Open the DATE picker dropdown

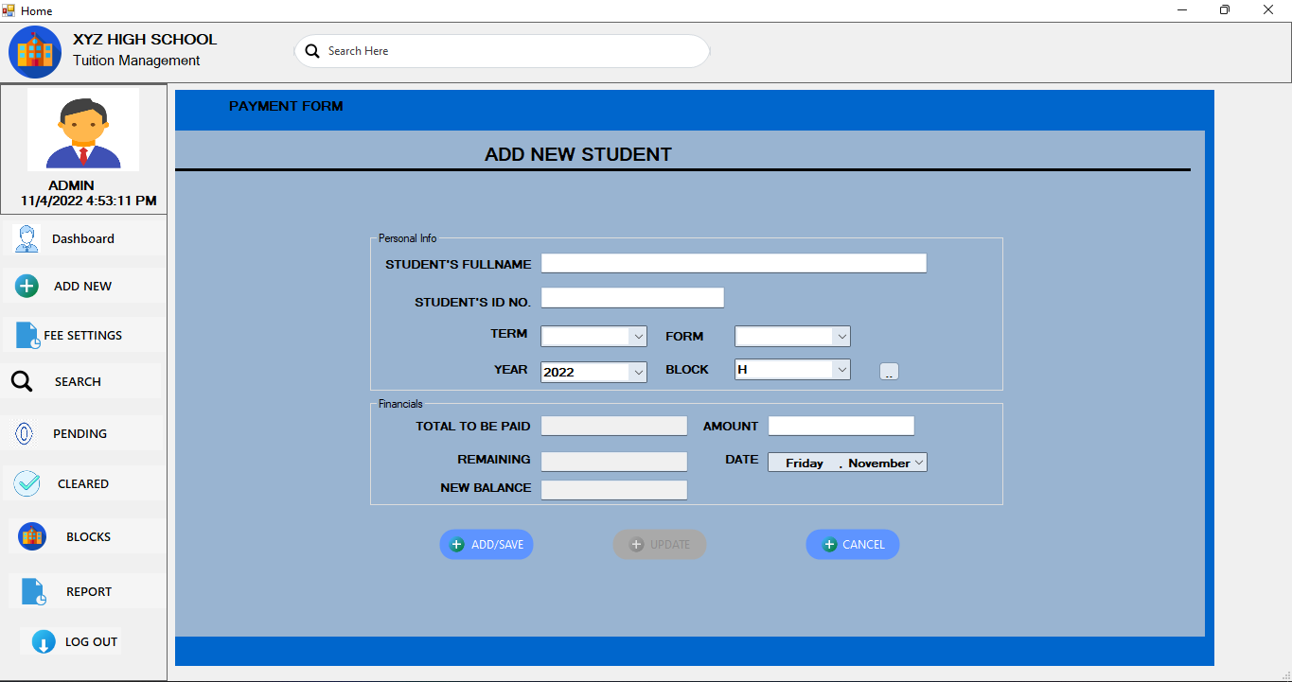tap(918, 462)
